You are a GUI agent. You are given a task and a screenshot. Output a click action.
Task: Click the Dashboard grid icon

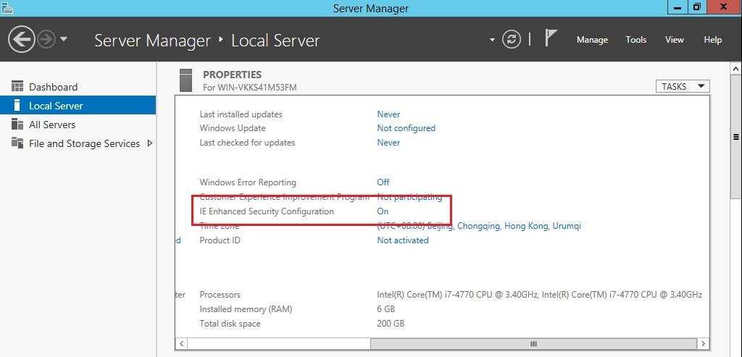point(17,86)
